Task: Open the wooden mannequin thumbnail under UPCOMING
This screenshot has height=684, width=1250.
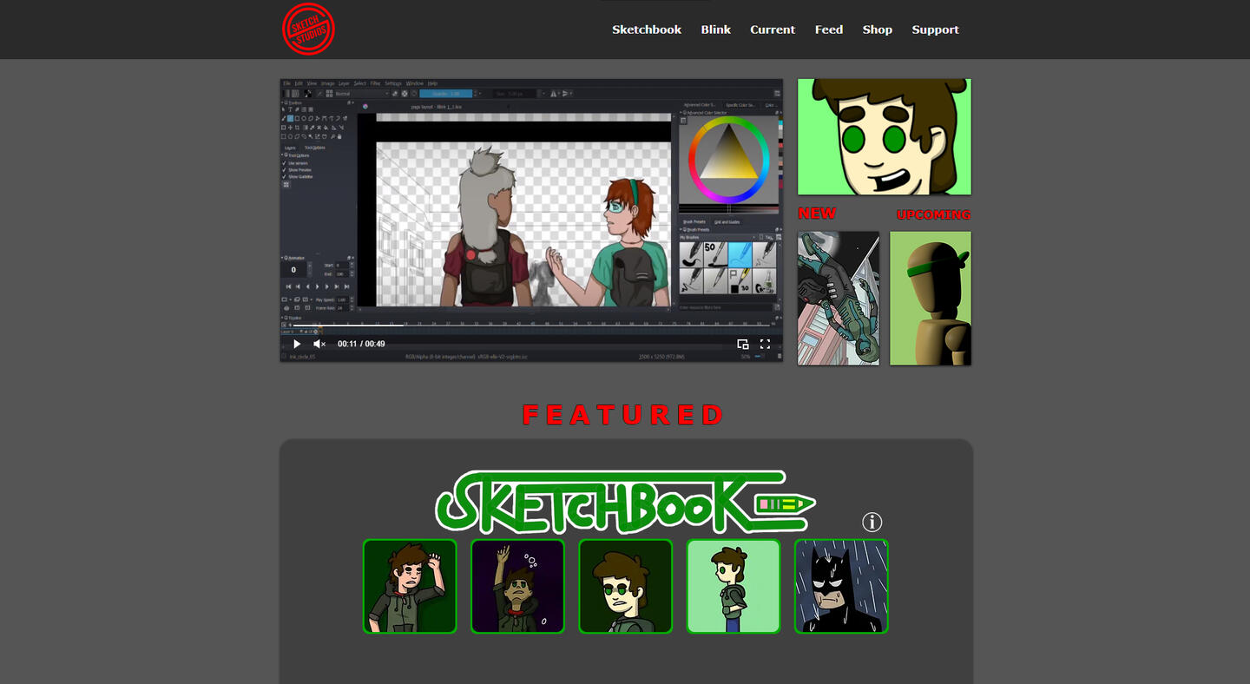Action: pos(930,298)
